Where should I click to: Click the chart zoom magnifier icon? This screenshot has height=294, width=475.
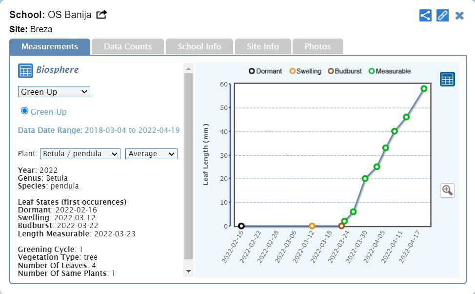(447, 190)
